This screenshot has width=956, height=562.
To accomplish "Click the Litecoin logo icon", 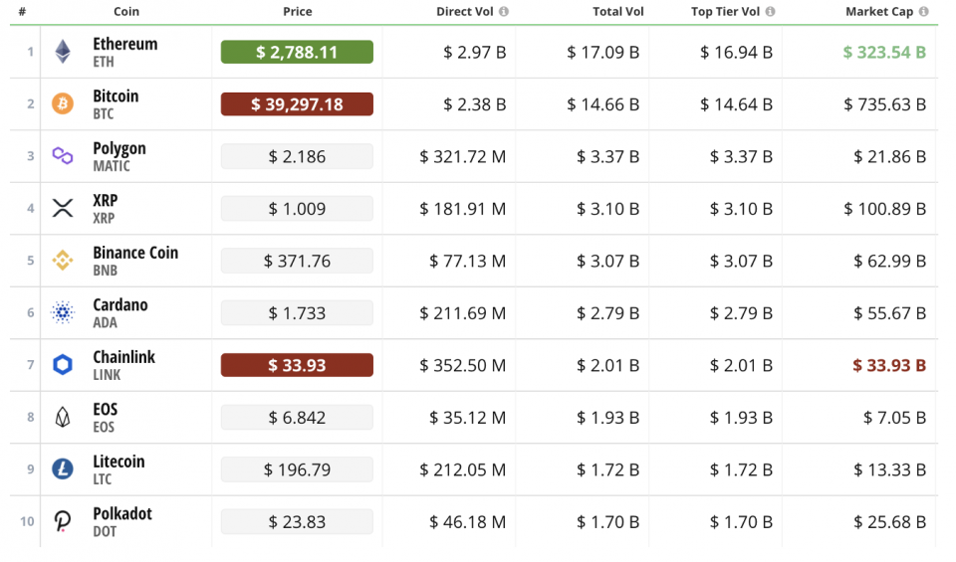I will [63, 469].
